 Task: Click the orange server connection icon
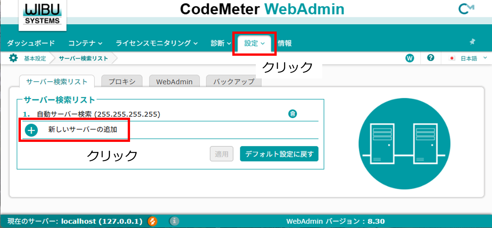click(x=152, y=221)
